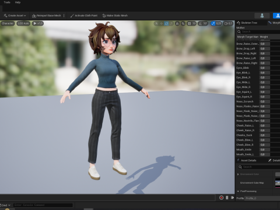Image resolution: width=280 pixels, height=210 pixels.
Task: Click Reimport Base Mesh button
Action: 47,16
